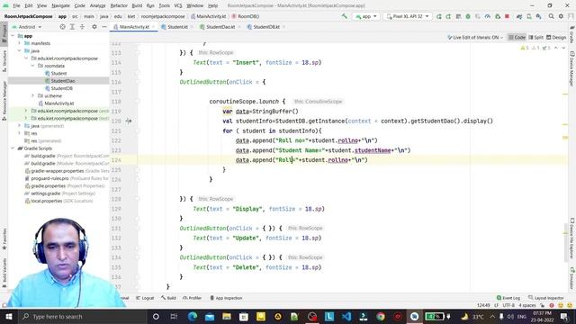
Task: Click the Debug app bug icon
Action: point(468,16)
